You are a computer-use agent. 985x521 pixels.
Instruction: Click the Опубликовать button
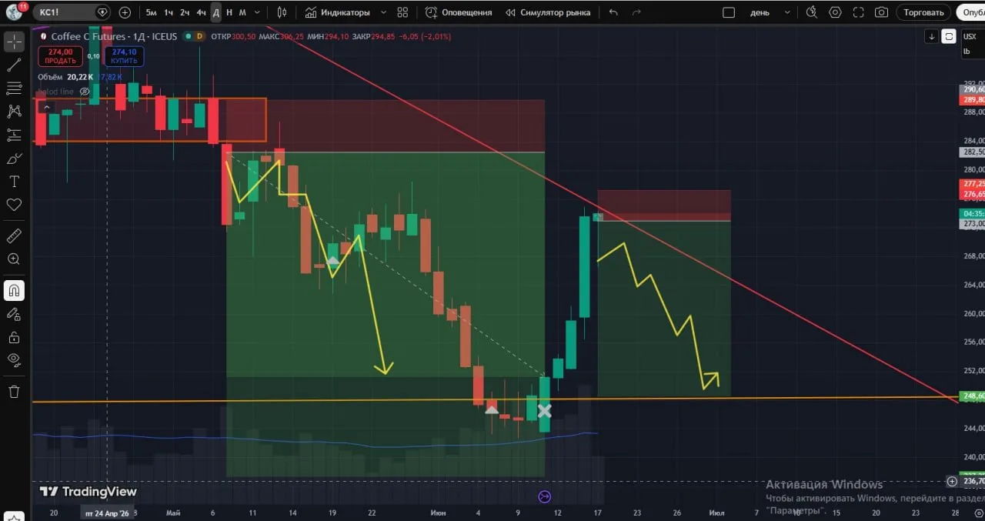click(x=971, y=12)
